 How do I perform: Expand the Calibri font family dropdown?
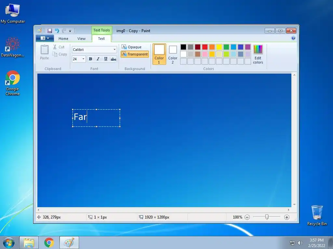(114, 50)
